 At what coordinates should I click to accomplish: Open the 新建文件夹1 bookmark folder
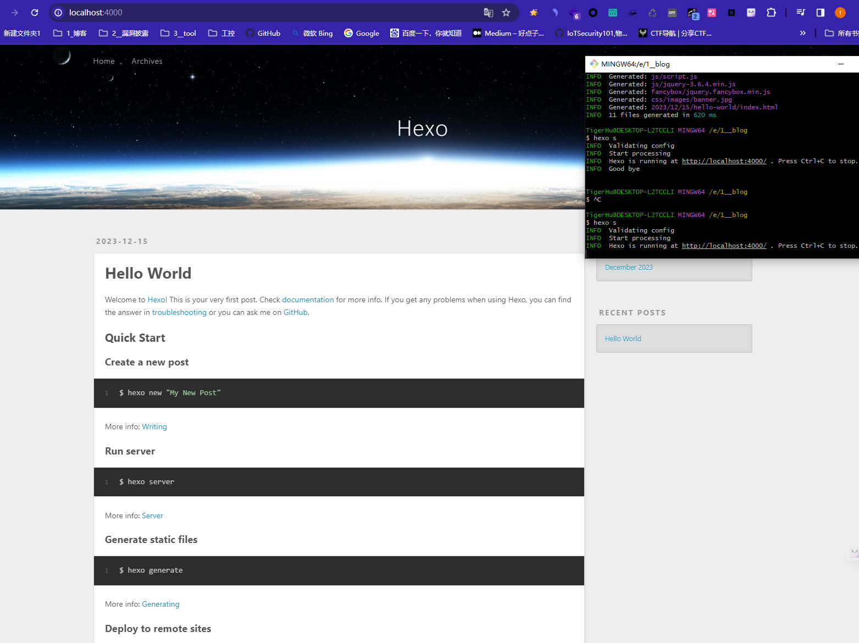tap(22, 33)
